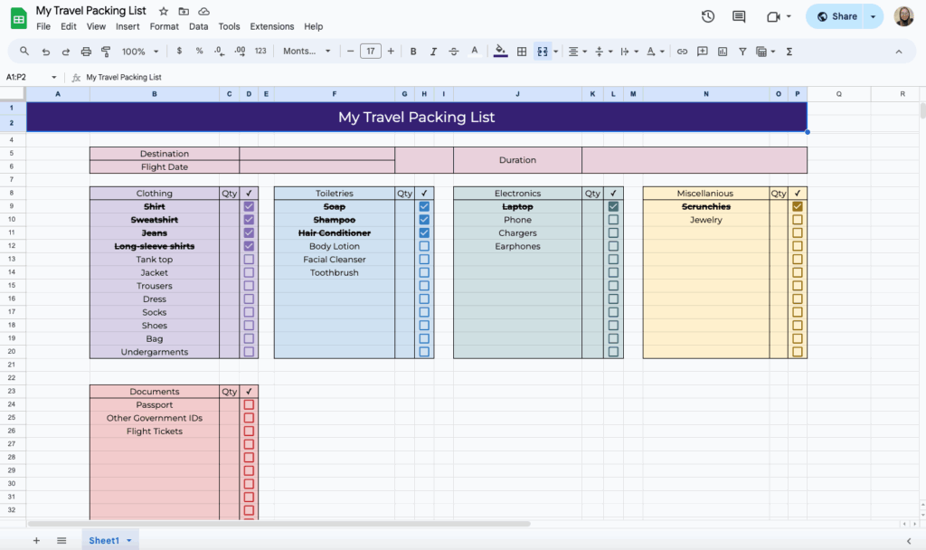Decrease decimal places
The height and width of the screenshot is (550, 926).
[x=218, y=52]
